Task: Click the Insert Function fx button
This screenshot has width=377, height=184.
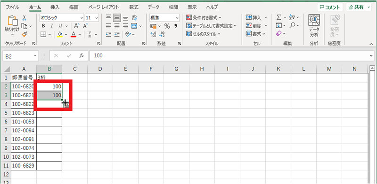Action: click(x=82, y=55)
